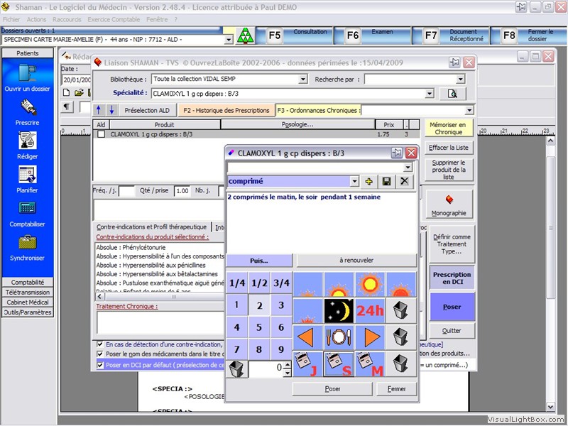Expand the comprimé unit dropdown

pos(354,182)
